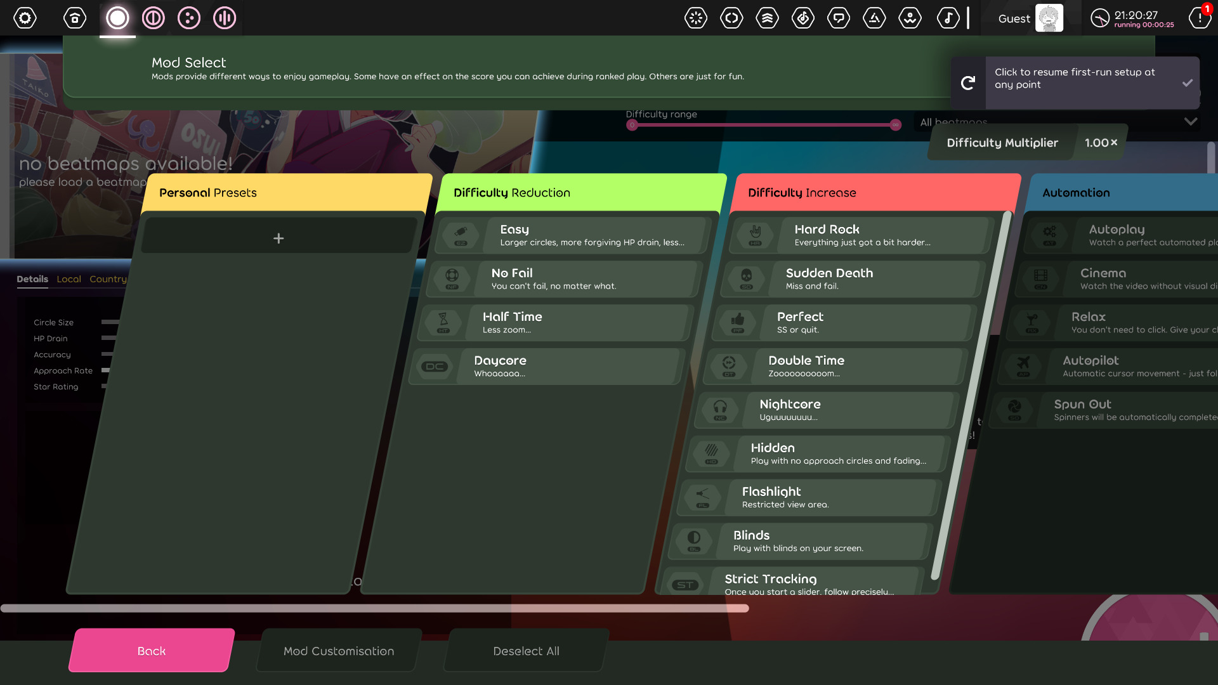1218x685 pixels.
Task: Open the music player note icon
Action: 948,18
